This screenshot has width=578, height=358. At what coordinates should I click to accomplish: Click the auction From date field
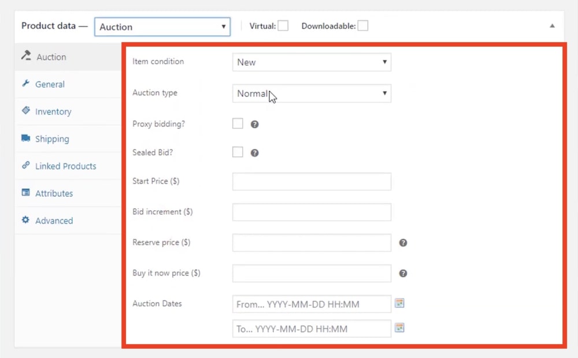coord(312,304)
